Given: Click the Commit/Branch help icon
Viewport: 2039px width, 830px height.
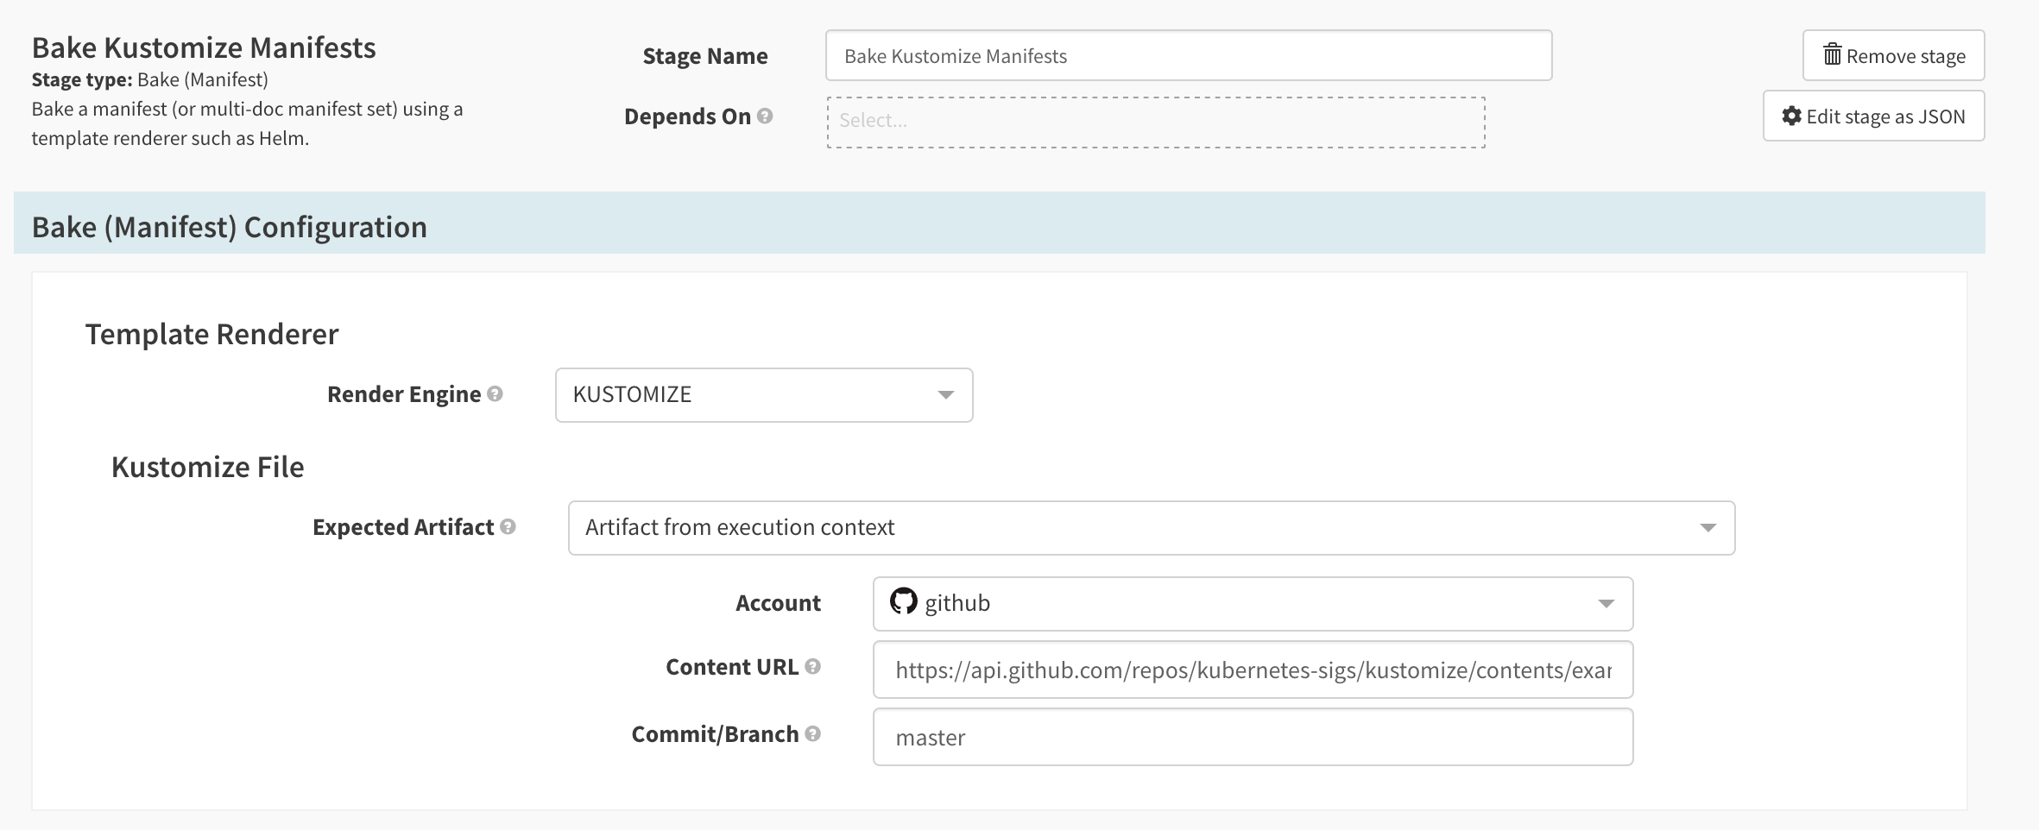Looking at the screenshot, I should click(812, 733).
